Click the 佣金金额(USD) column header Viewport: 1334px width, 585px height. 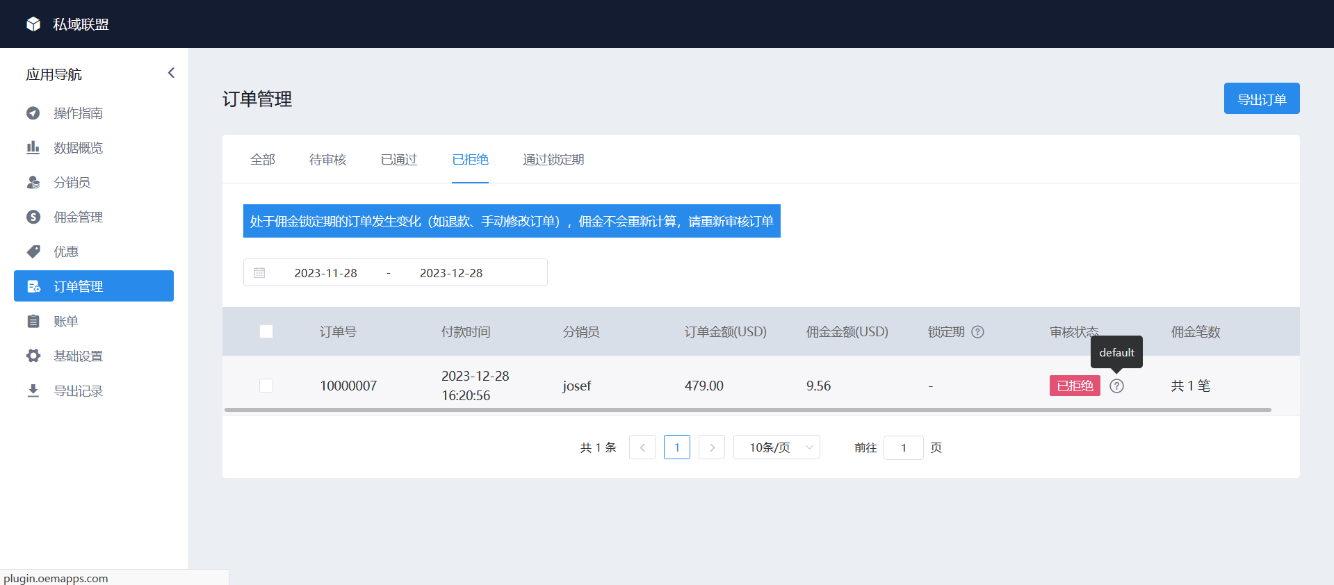click(847, 332)
